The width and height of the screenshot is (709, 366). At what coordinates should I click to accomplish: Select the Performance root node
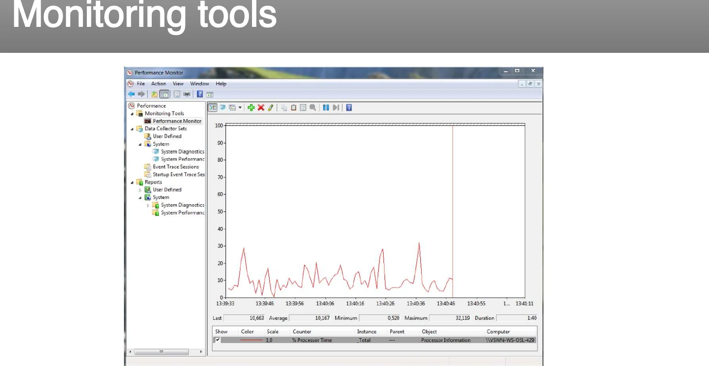coord(151,106)
